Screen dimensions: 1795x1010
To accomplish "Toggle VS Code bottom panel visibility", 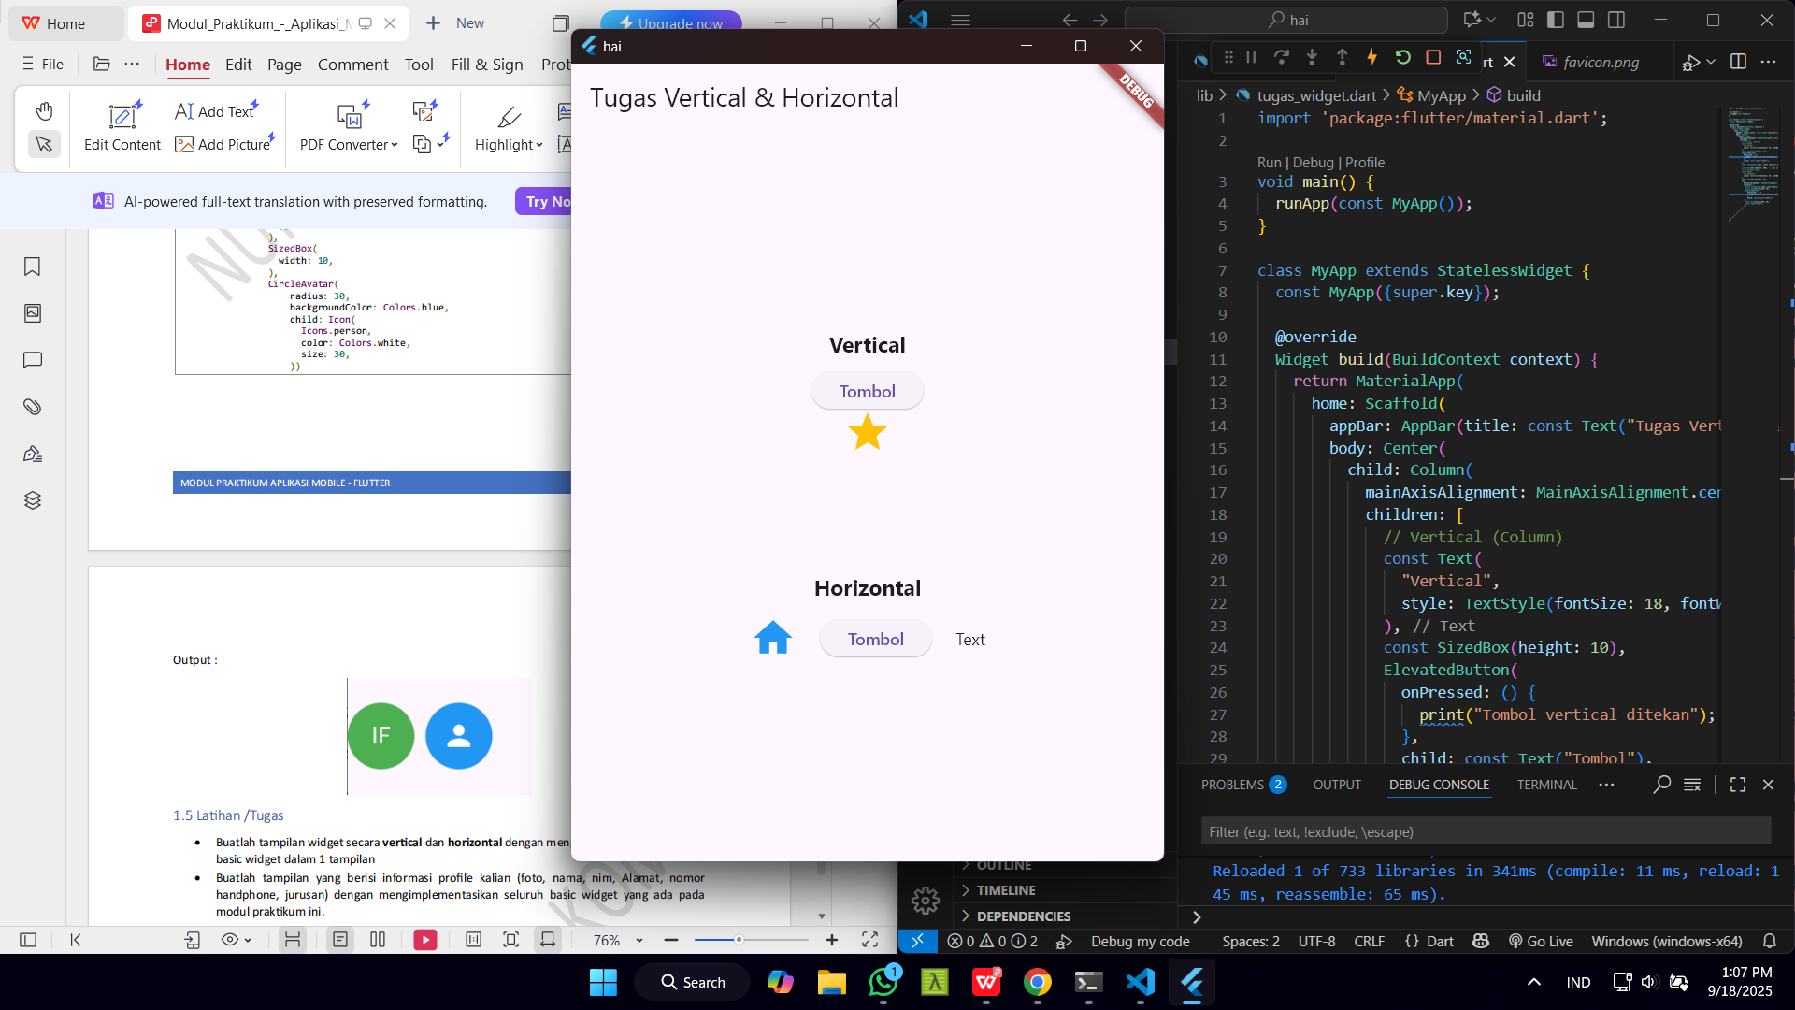I will [x=1586, y=20].
